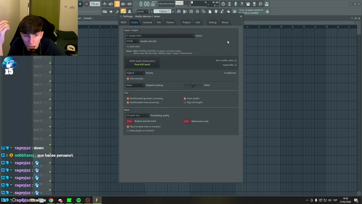This screenshot has width=362, height=204.
Task: Open the Mixer playback tracking dropdown
Action: pyautogui.click(x=135, y=85)
